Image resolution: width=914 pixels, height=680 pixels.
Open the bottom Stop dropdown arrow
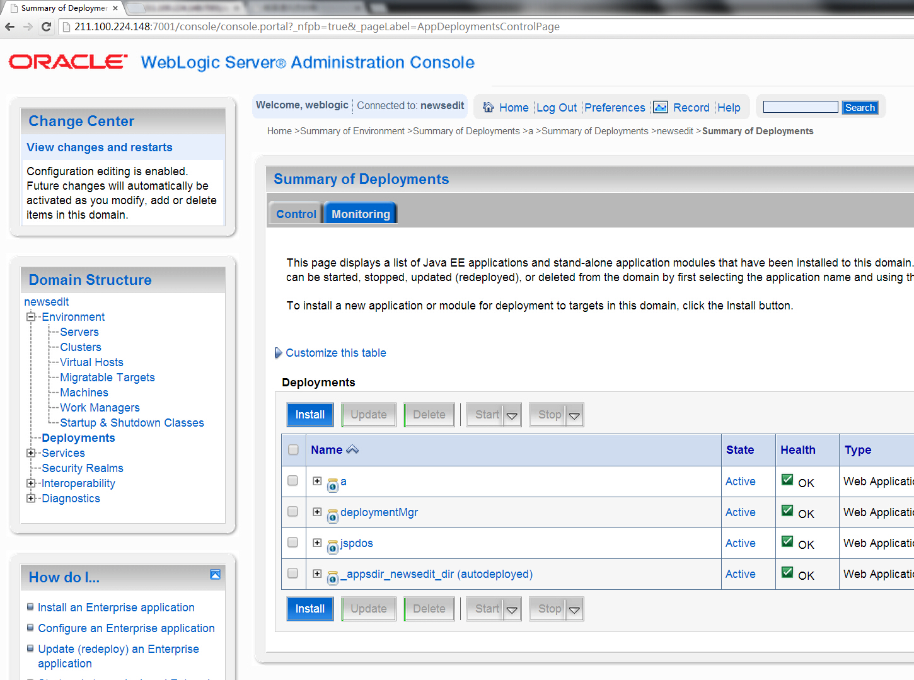click(x=574, y=609)
